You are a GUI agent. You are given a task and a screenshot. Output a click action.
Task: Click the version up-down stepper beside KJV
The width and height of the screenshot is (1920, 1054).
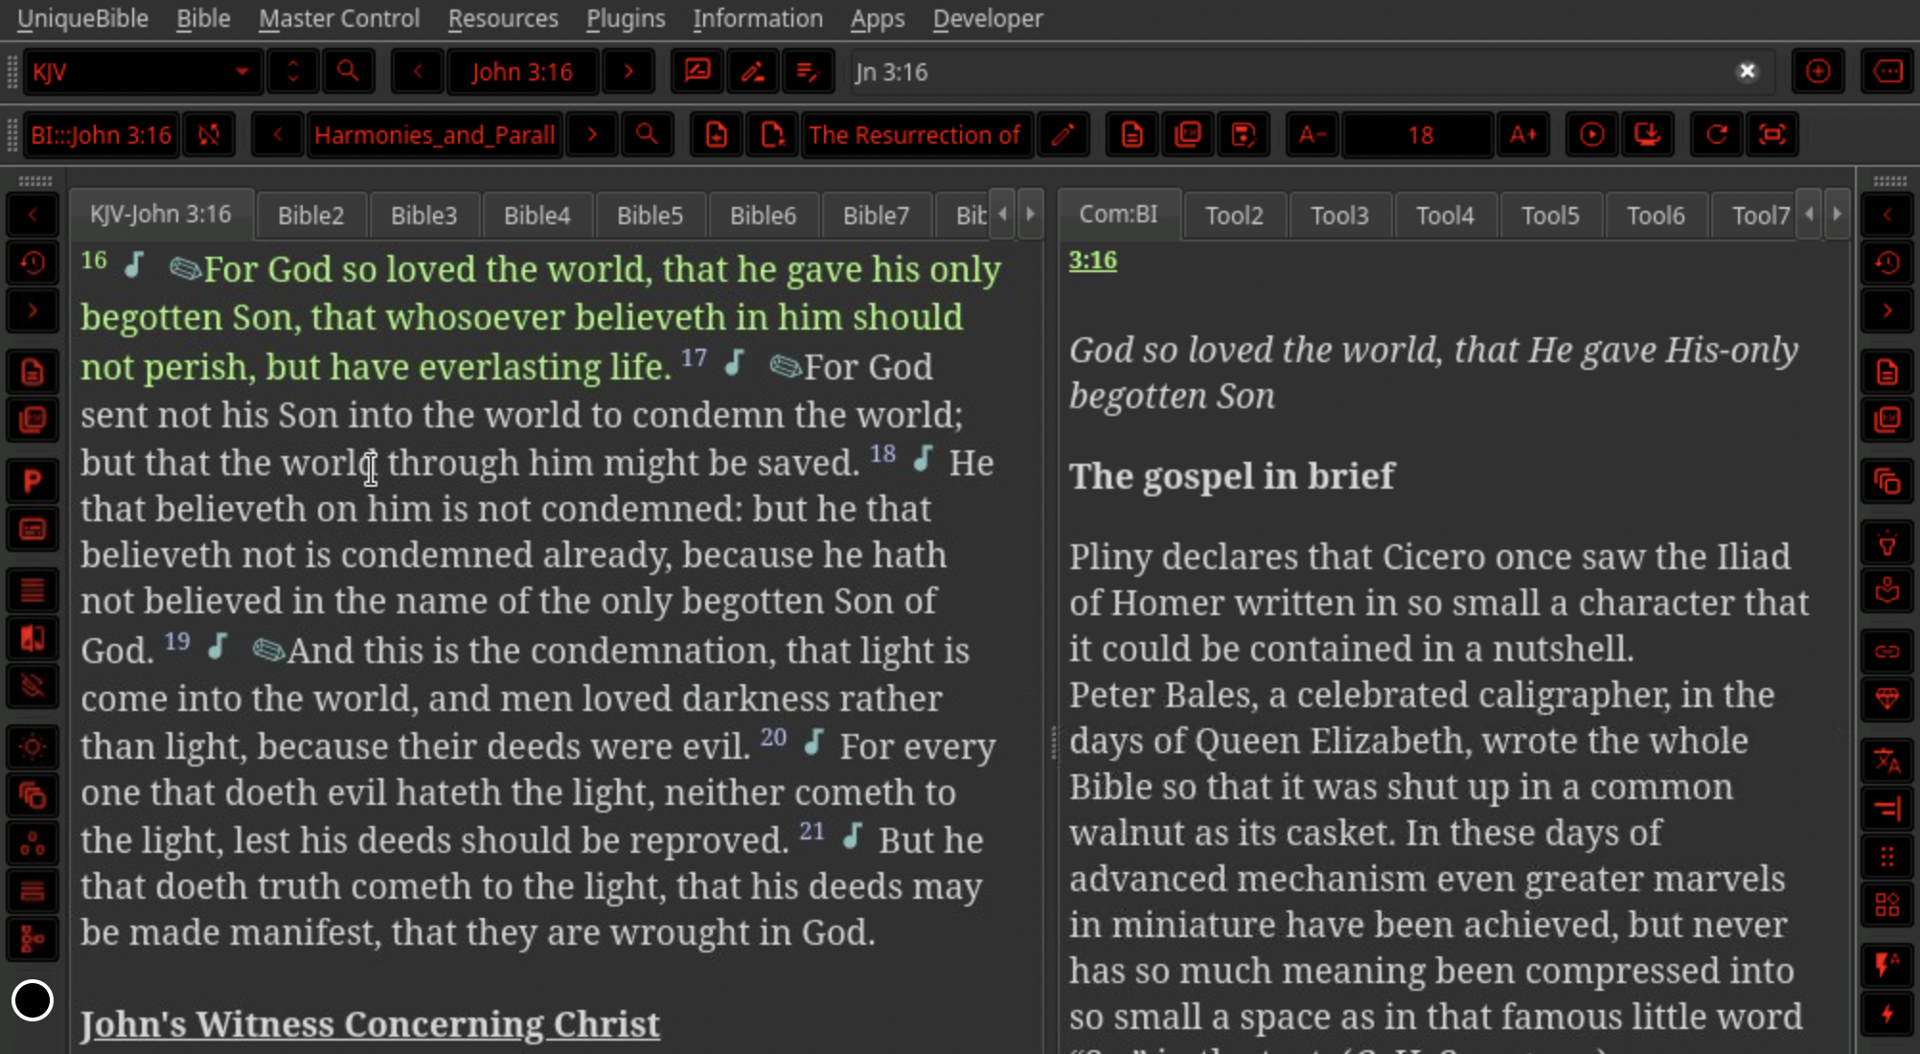pos(293,72)
